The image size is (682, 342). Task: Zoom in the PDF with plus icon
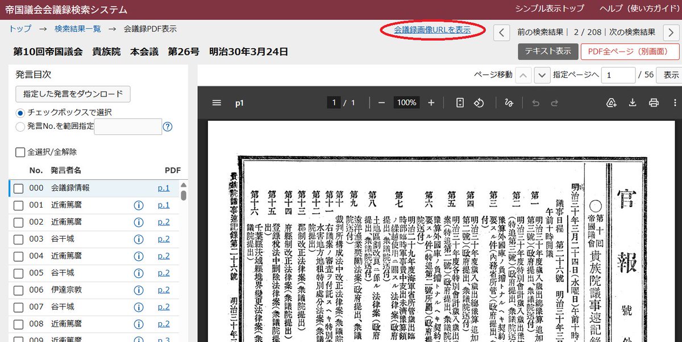point(431,103)
